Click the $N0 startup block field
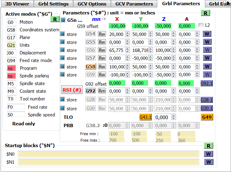 pos(108,154)
